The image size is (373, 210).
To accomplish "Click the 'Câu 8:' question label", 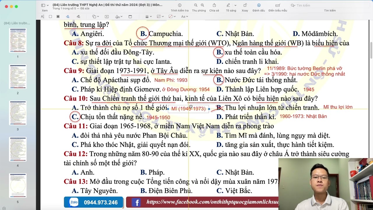I will [74, 43].
